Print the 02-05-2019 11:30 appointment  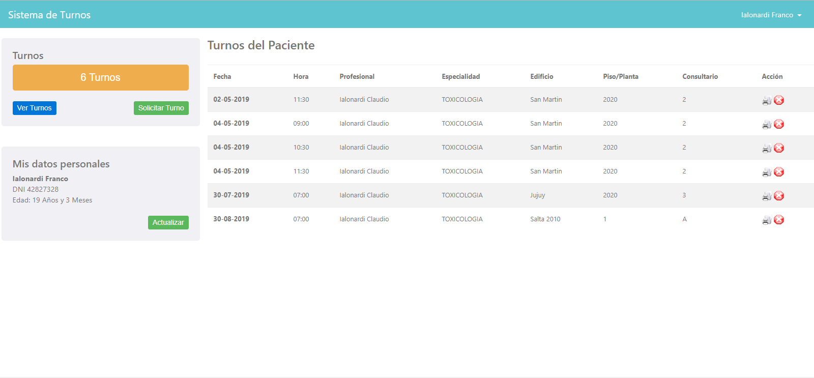pyautogui.click(x=767, y=100)
